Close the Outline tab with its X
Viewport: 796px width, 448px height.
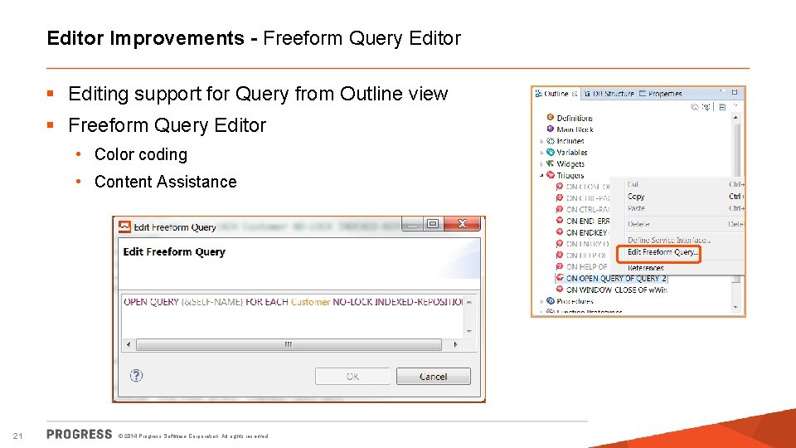(x=574, y=94)
